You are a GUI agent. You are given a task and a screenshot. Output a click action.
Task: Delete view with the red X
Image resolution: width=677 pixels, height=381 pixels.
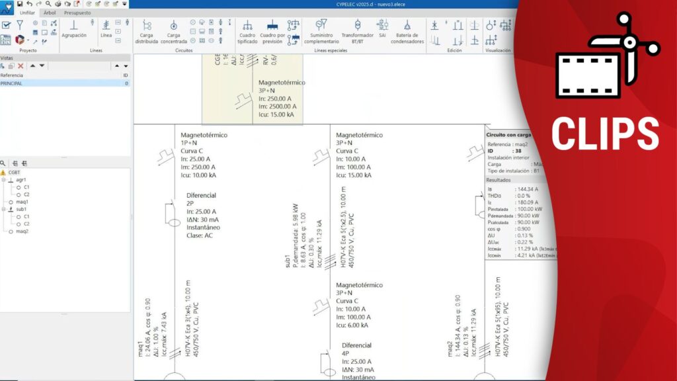(20, 66)
